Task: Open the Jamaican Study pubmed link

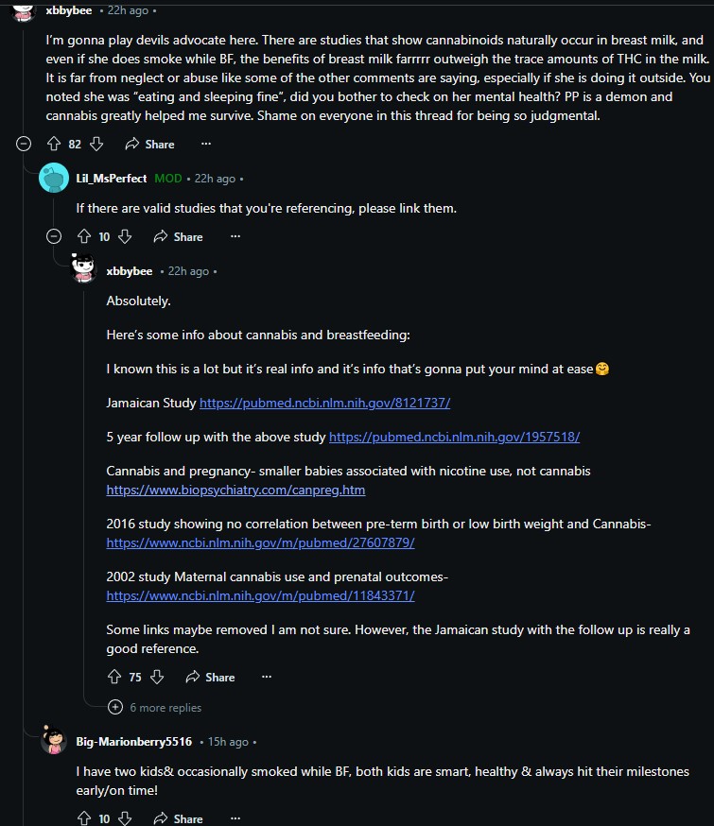Action: click(x=324, y=403)
